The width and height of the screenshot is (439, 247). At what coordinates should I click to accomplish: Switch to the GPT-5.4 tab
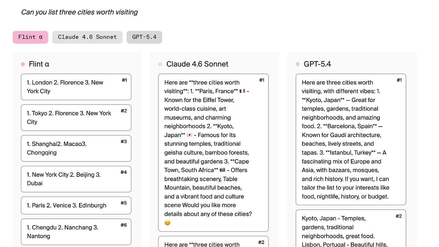144,37
